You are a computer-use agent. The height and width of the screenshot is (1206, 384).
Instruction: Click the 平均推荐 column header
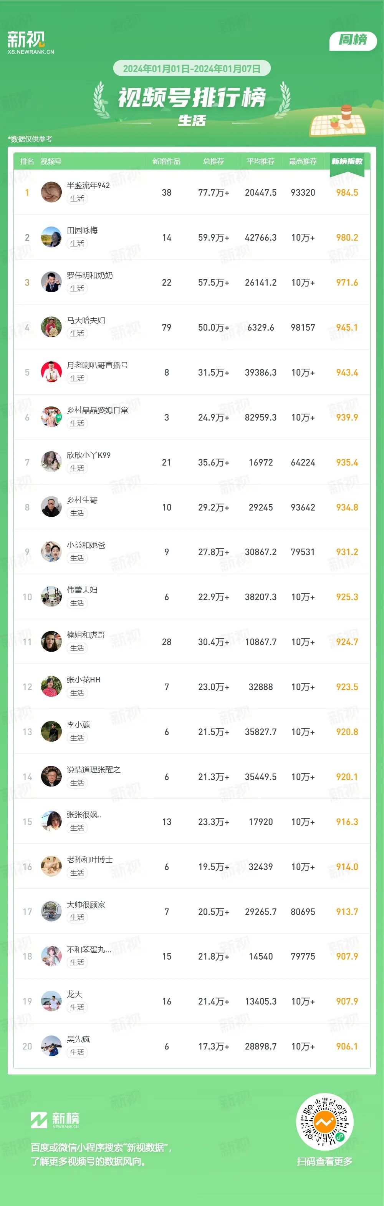click(260, 161)
